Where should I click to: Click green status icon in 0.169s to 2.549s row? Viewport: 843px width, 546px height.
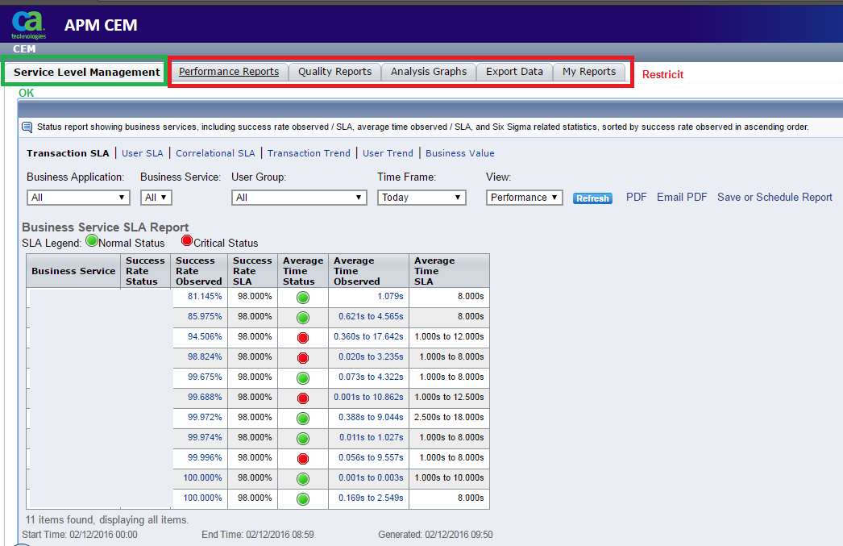coord(303,499)
